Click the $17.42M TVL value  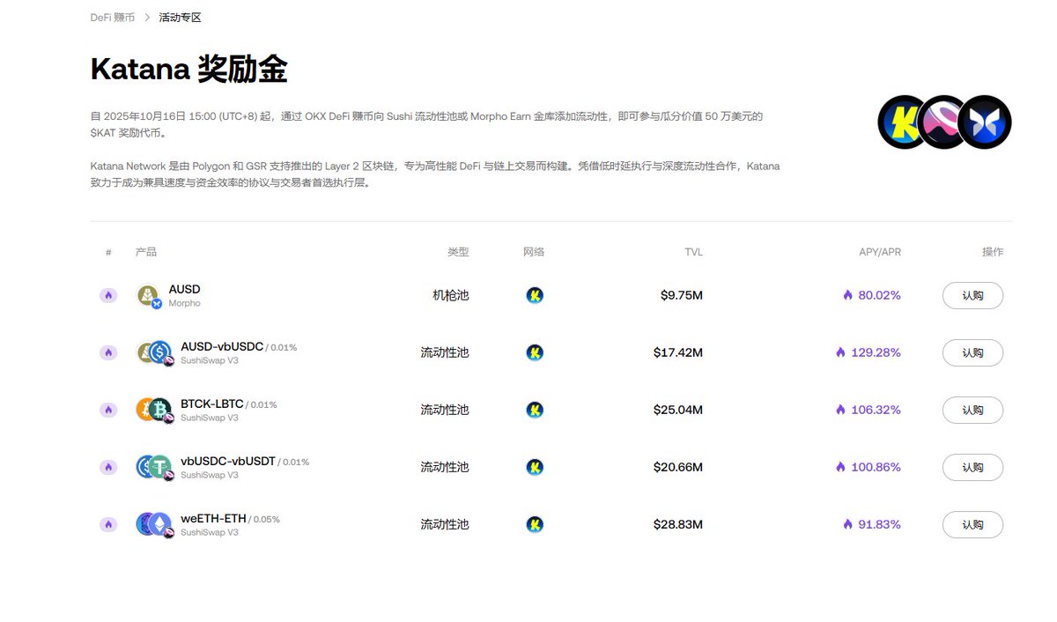click(x=678, y=352)
